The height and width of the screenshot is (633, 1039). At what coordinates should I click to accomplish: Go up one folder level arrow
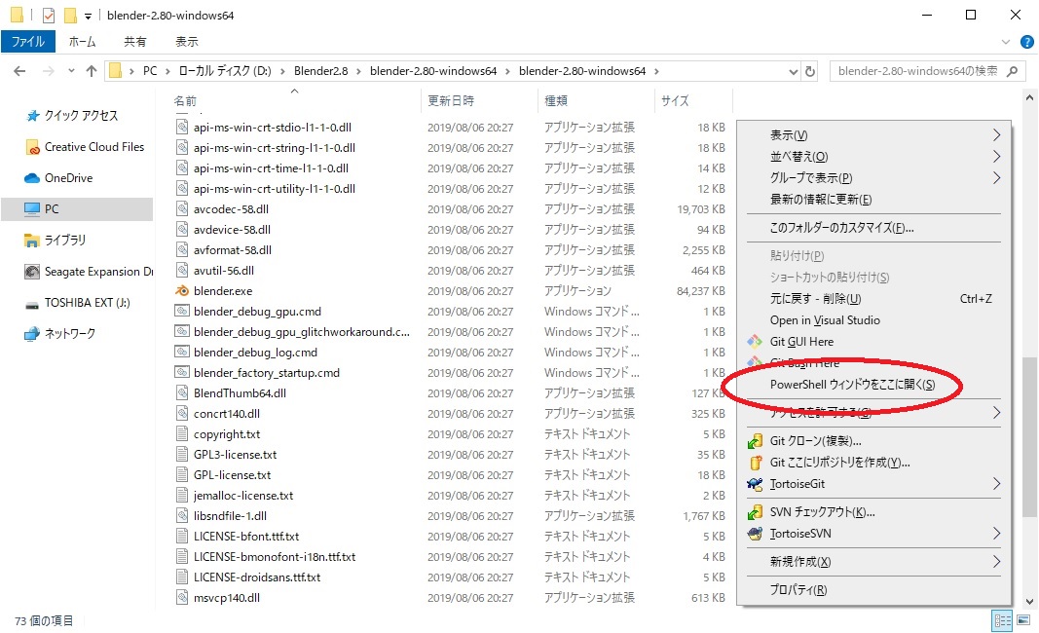(92, 71)
